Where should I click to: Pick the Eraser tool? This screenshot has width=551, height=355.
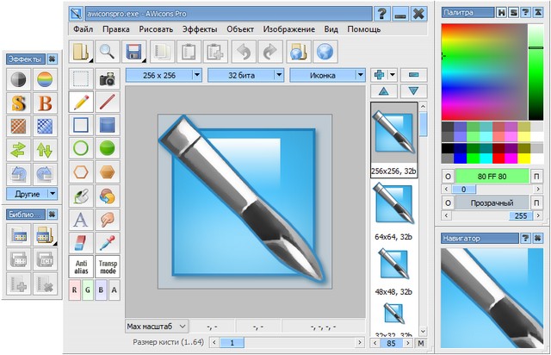tap(82, 243)
